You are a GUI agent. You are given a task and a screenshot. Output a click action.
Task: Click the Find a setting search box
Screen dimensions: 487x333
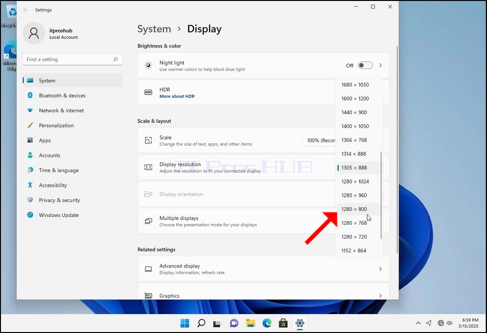(x=72, y=59)
